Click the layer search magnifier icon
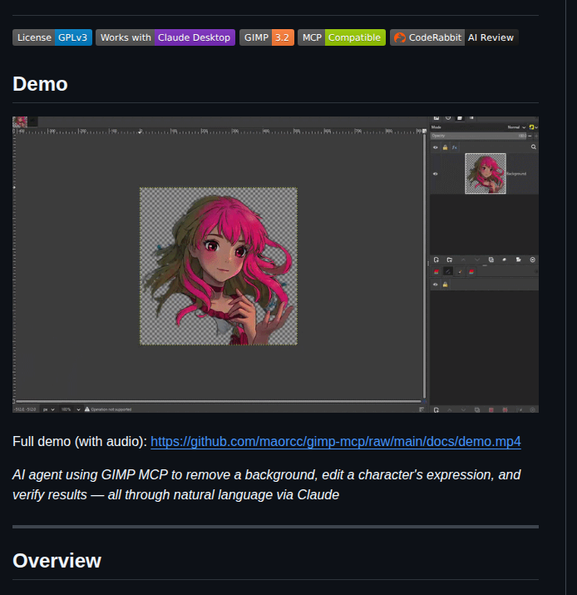 coord(534,146)
